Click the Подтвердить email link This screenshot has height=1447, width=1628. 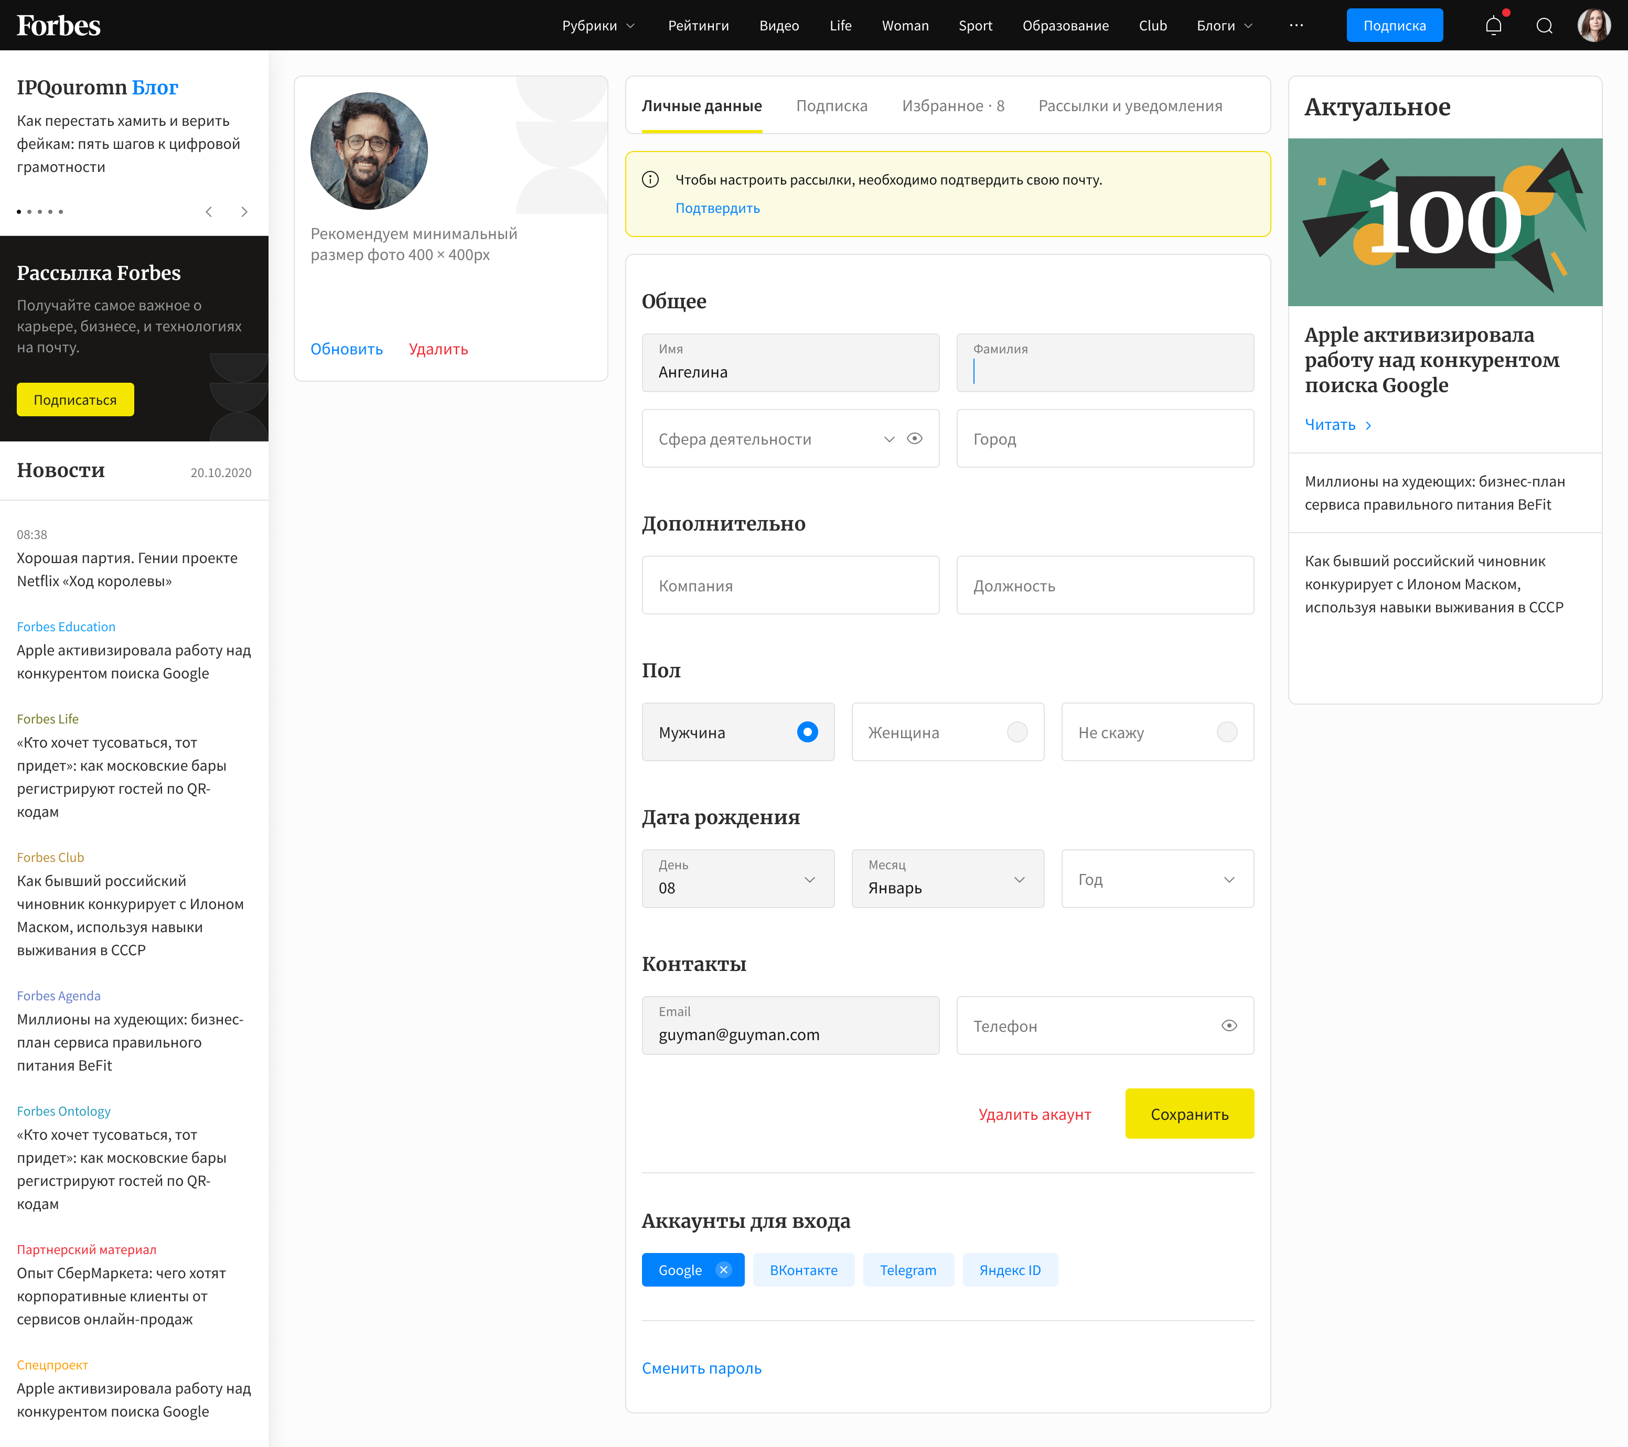coord(717,209)
